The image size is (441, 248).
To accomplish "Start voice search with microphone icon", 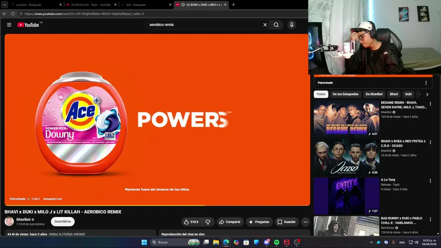I will pos(291,25).
